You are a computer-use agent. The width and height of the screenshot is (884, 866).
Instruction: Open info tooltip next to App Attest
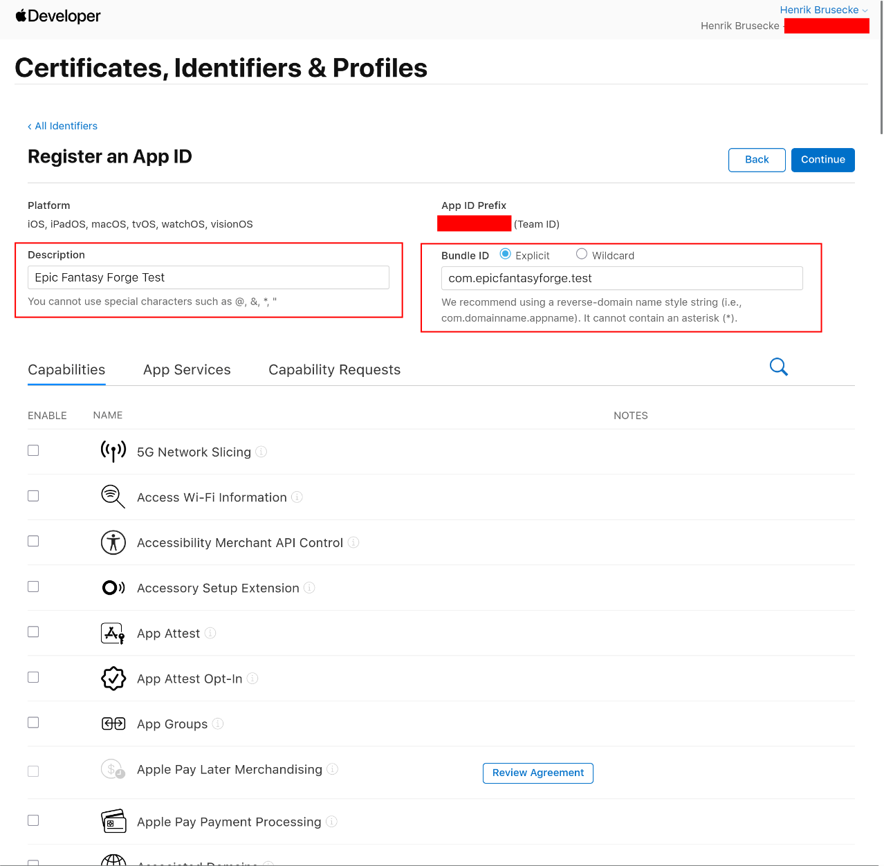coord(210,633)
